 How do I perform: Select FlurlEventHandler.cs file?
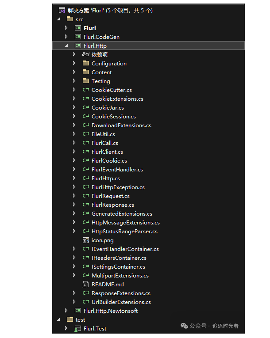click(117, 169)
